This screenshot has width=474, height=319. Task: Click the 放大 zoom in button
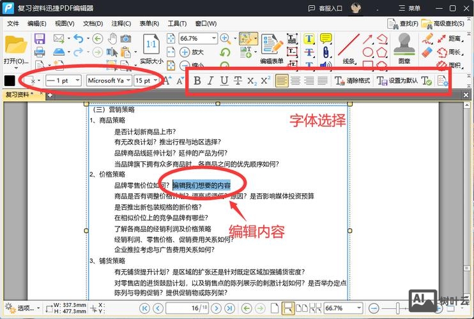click(192, 52)
